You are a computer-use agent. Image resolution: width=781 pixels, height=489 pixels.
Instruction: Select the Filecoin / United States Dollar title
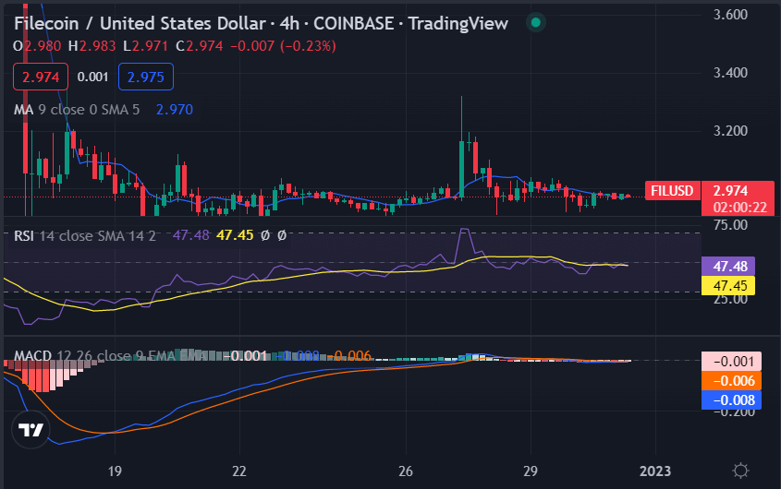(140, 23)
